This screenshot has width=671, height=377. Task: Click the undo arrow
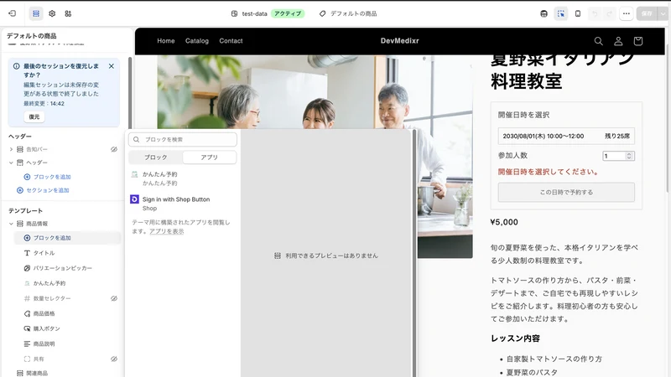click(x=595, y=13)
